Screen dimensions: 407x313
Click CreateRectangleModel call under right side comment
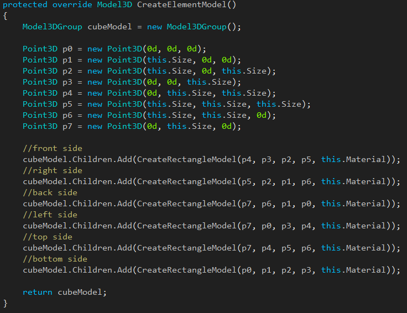186,181
